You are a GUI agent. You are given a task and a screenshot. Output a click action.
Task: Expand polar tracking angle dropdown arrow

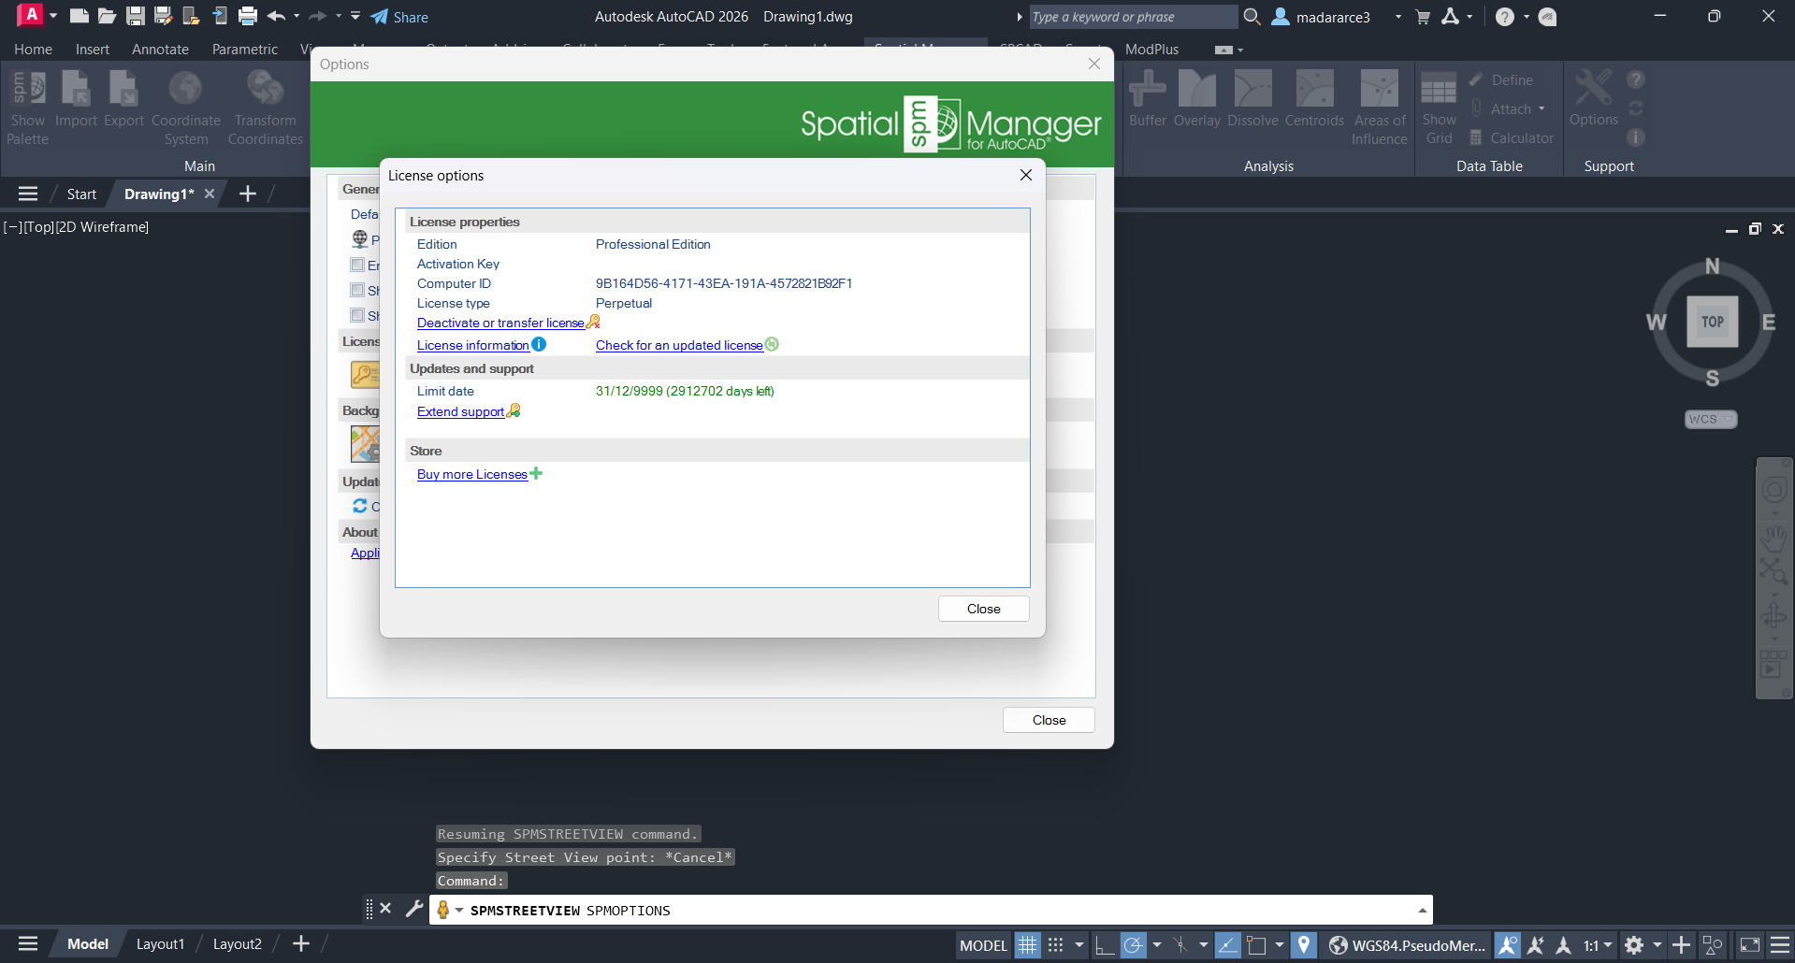tap(1157, 945)
